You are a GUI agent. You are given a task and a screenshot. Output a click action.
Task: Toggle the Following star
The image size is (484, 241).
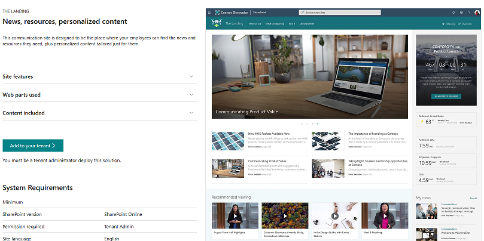click(448, 24)
